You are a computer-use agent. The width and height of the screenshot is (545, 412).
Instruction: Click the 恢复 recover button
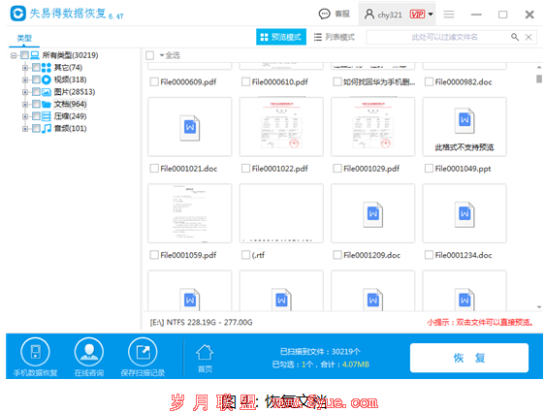(469, 358)
